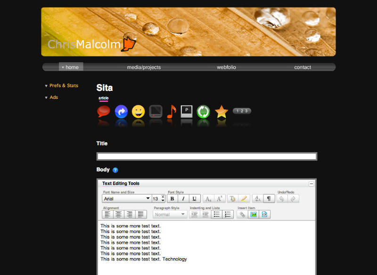Click the blue share arrow icon
This screenshot has height=275, width=377.
pyautogui.click(x=121, y=112)
